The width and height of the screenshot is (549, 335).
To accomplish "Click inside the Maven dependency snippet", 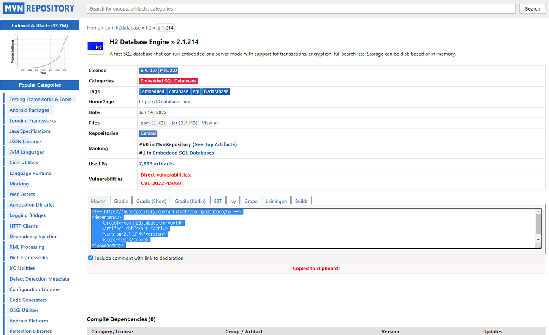I will point(313,229).
